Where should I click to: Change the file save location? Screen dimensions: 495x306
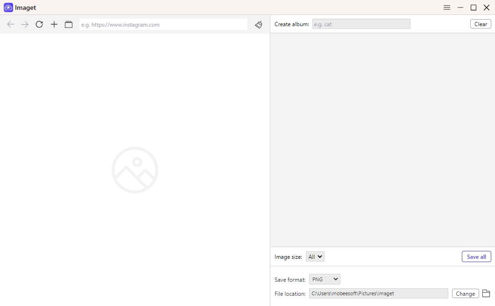(x=465, y=293)
